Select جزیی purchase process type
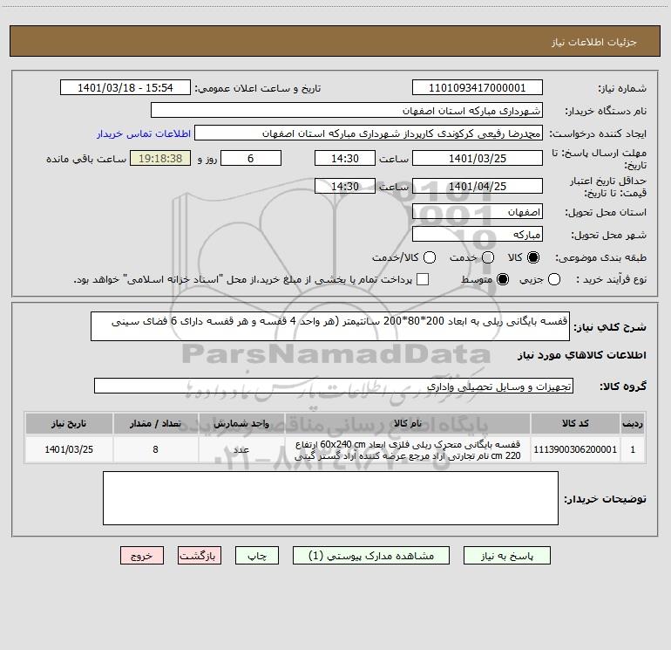This screenshot has width=671, height=650. point(553,279)
